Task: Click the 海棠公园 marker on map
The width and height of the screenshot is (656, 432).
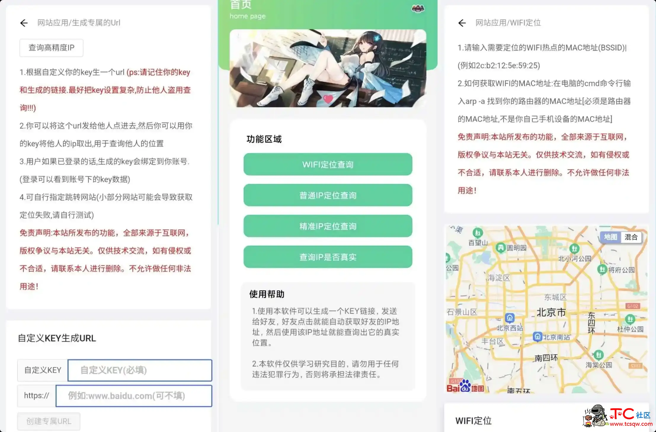Action: 599,355
